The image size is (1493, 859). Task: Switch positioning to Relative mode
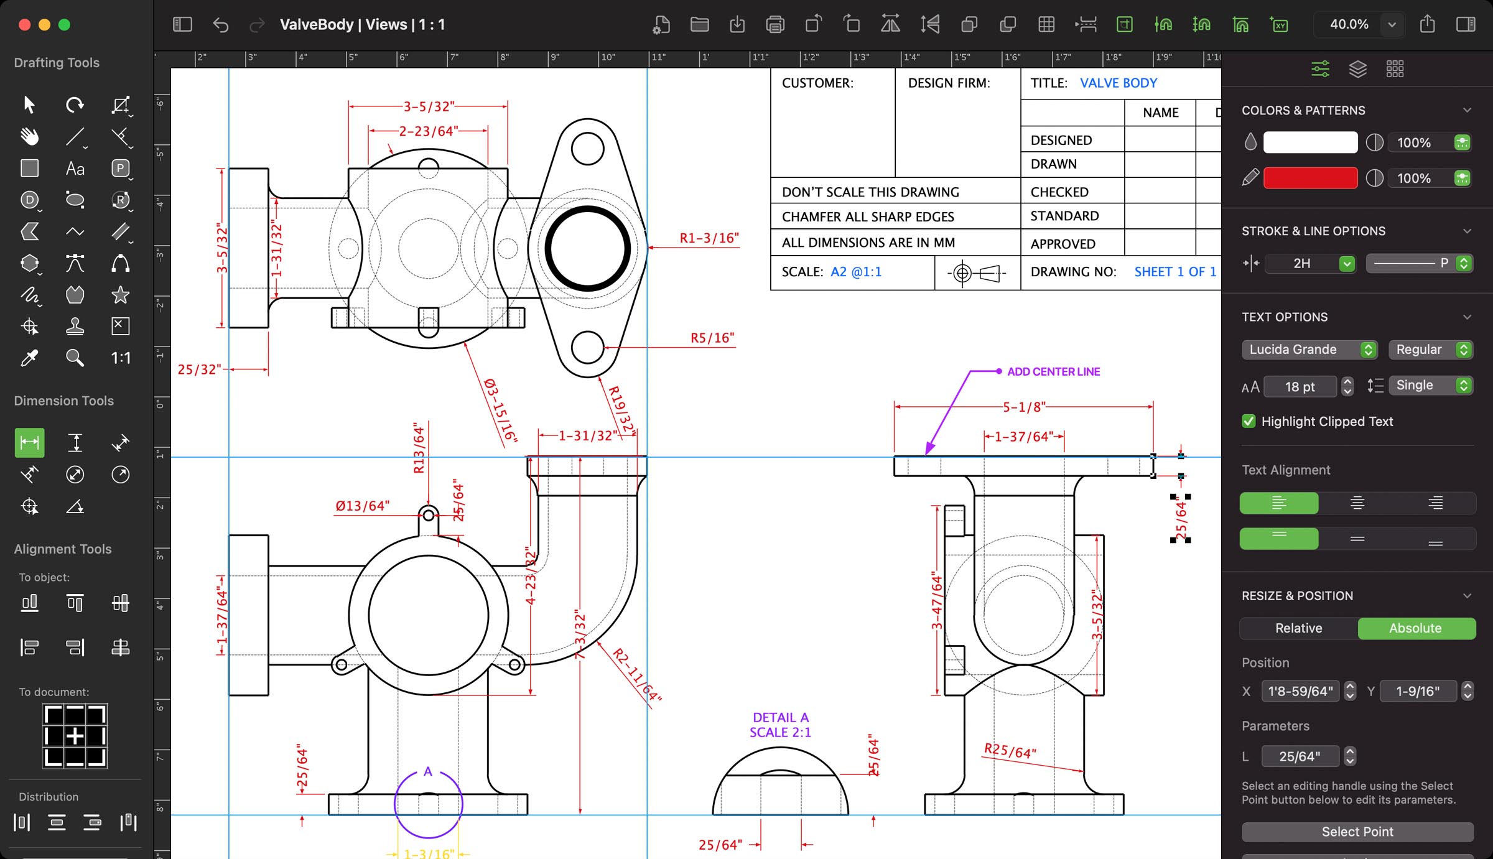(1298, 628)
